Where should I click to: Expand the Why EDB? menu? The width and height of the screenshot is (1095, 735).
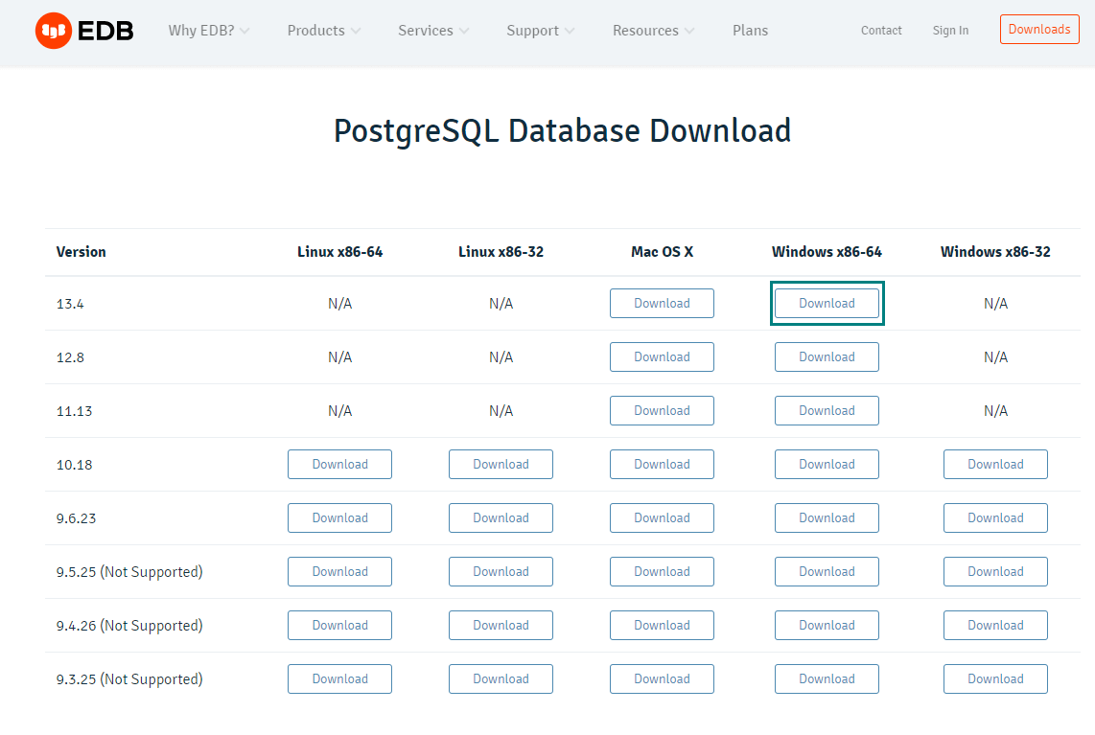[x=209, y=31]
